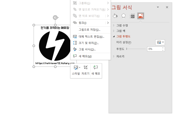Click the 맨 뒤로 보내기 entry
Screen dimensions: 185x119
coord(91,16)
